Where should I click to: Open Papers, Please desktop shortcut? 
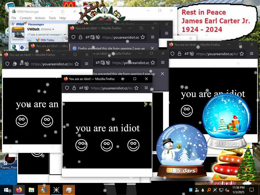click(9, 162)
